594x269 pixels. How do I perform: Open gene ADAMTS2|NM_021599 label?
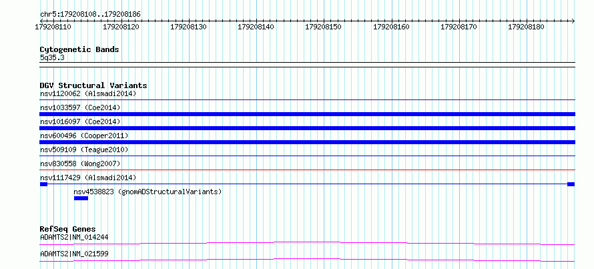(74, 254)
